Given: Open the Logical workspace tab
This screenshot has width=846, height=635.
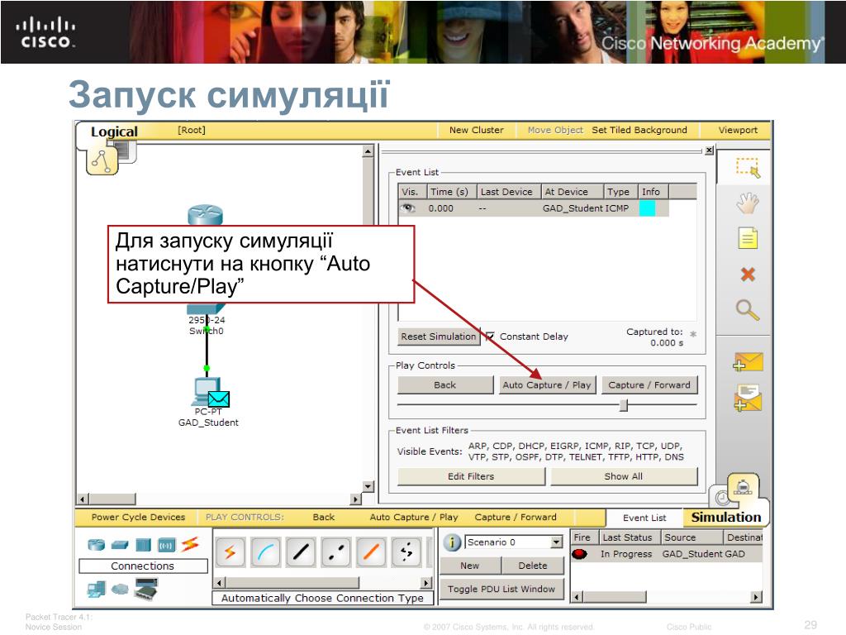Looking at the screenshot, I should (114, 131).
